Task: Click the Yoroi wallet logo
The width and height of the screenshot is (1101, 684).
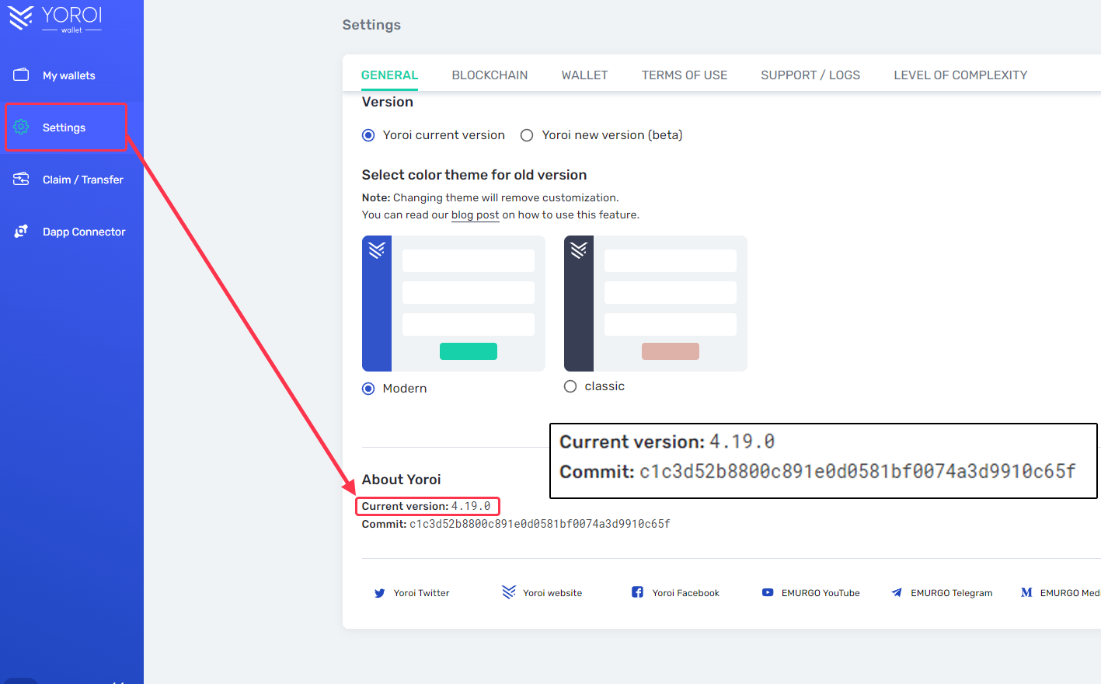Action: (x=54, y=19)
